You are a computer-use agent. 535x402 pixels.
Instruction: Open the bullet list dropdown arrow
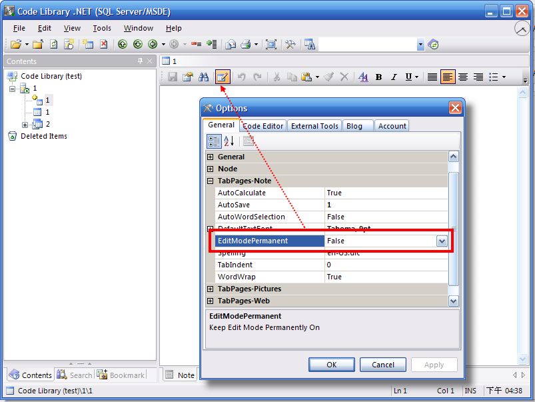click(x=504, y=77)
